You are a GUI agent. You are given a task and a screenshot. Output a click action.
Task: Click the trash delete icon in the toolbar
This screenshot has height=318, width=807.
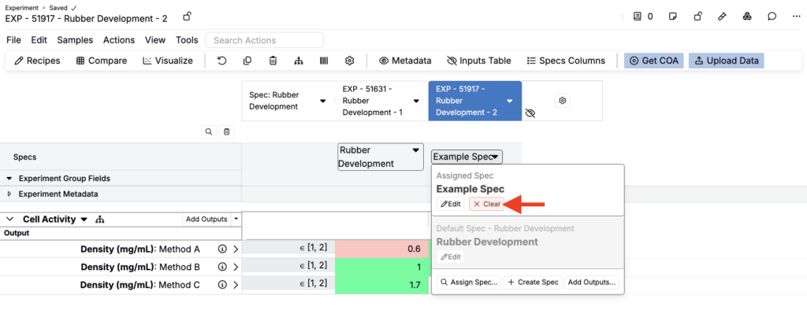(x=273, y=61)
